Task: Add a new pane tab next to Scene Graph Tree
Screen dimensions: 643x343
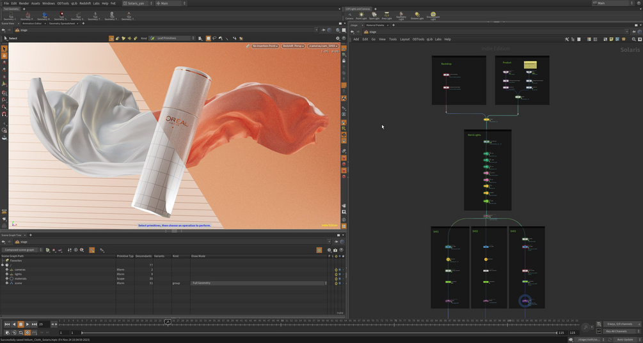Action: 30,235
